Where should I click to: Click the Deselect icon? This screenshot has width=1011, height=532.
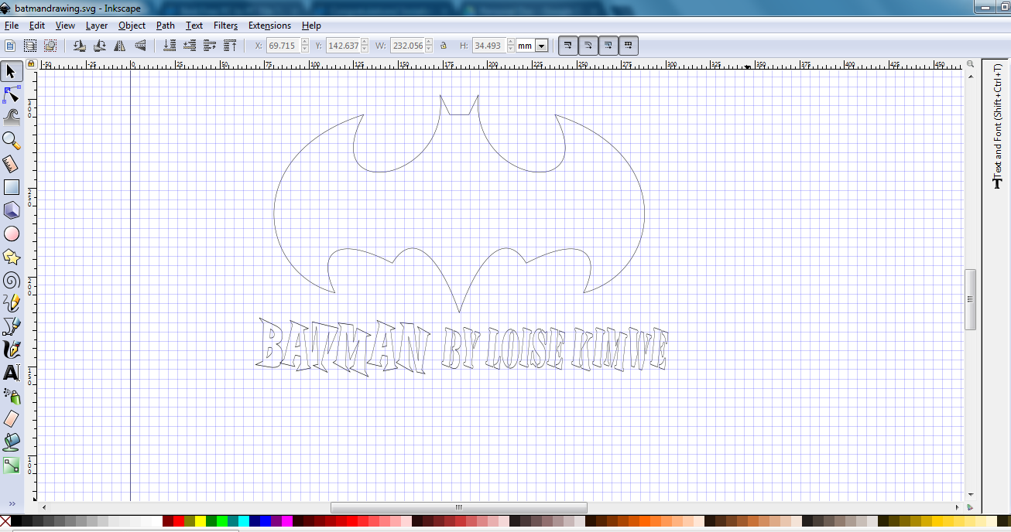[50, 46]
